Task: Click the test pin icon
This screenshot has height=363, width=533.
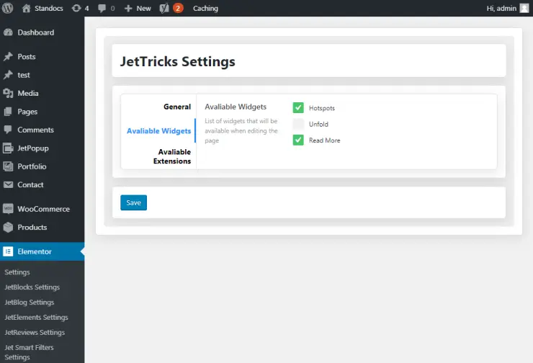Action: (8, 75)
